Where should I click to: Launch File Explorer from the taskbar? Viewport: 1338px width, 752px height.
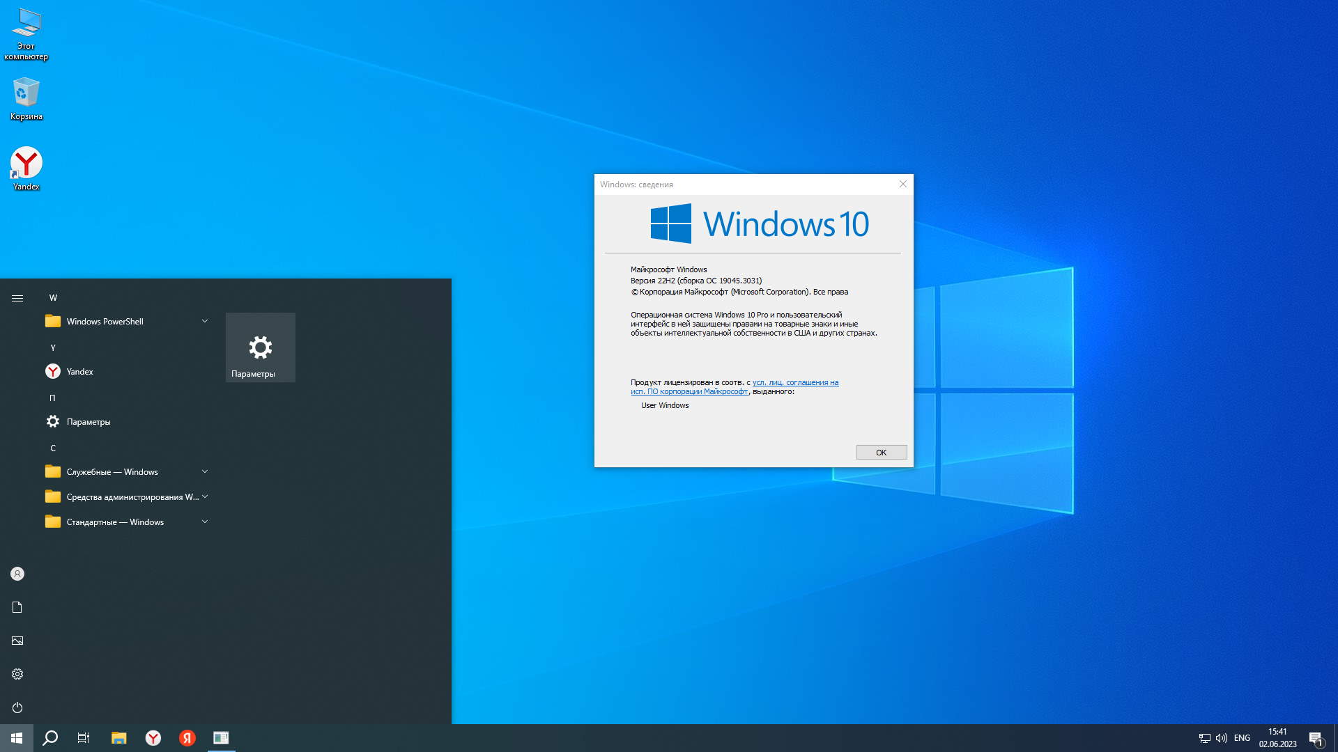118,738
